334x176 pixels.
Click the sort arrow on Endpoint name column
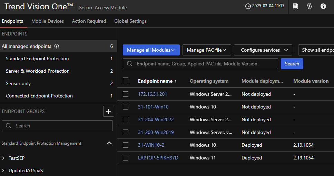point(175,81)
